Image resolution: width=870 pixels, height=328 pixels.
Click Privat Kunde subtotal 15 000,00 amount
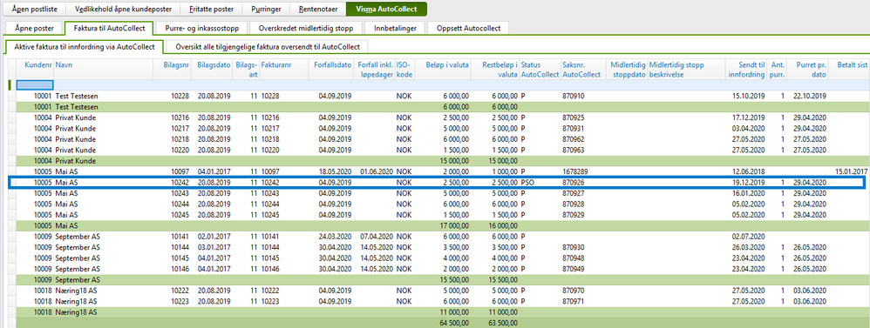(455, 161)
